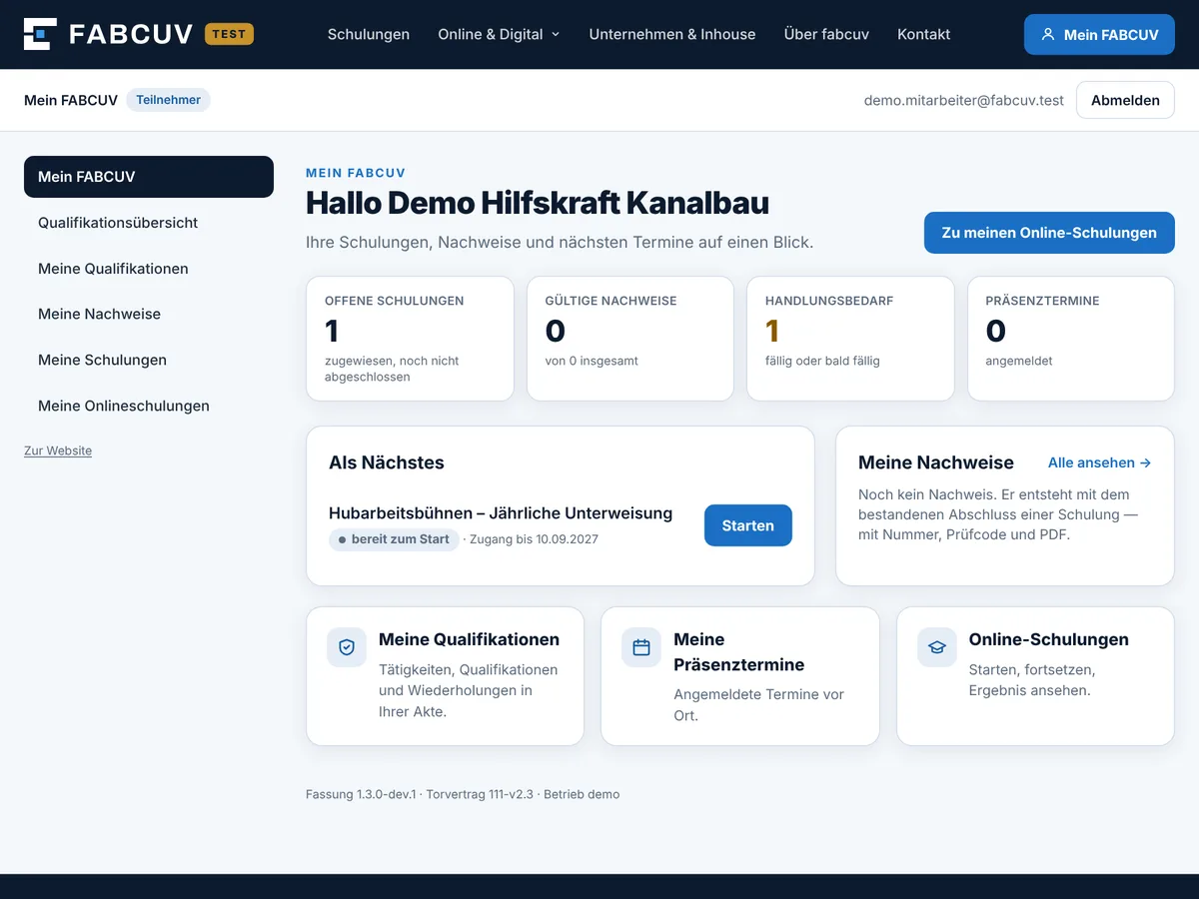Go to Über fabcuv page
This screenshot has height=899, width=1199.
coord(826,34)
